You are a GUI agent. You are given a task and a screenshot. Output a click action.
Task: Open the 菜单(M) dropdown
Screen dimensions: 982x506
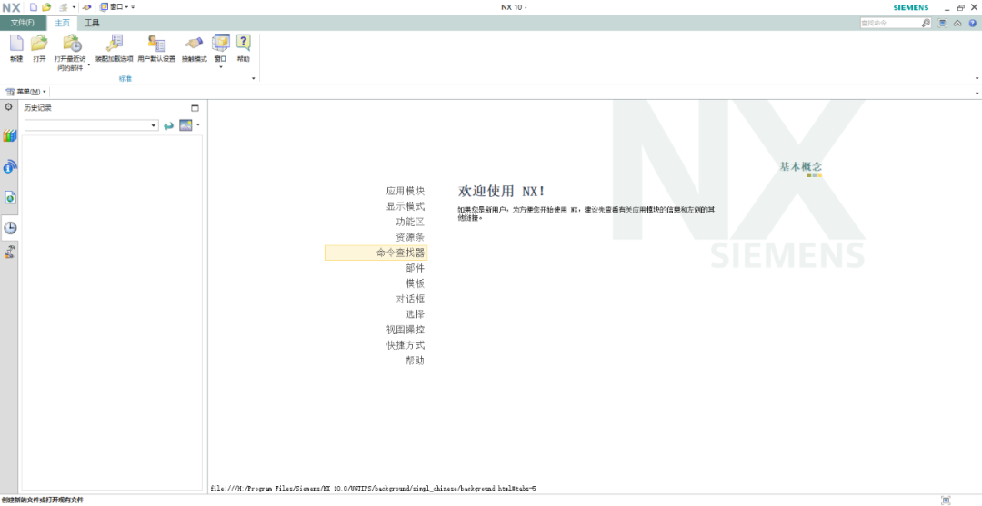pos(25,92)
